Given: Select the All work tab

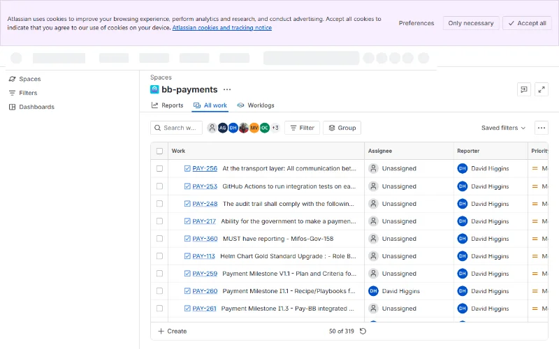Looking at the screenshot, I should 210,105.
